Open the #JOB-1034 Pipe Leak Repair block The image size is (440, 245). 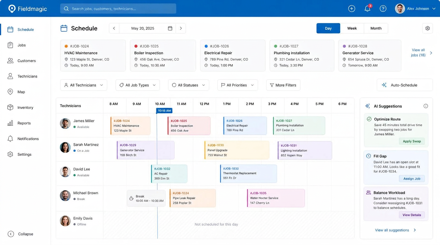click(x=192, y=198)
